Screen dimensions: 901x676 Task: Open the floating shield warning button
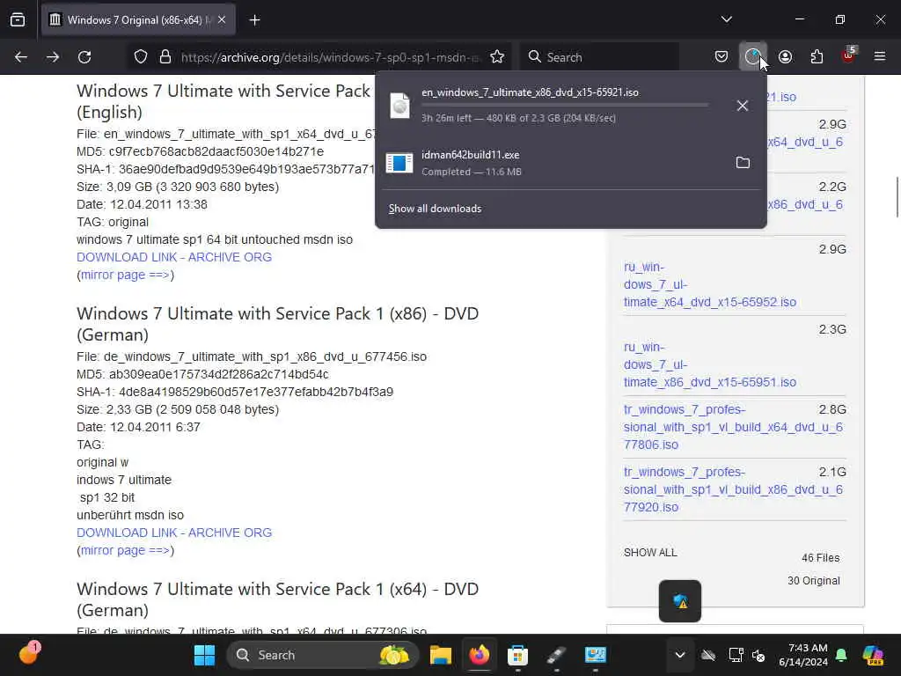coord(680,601)
